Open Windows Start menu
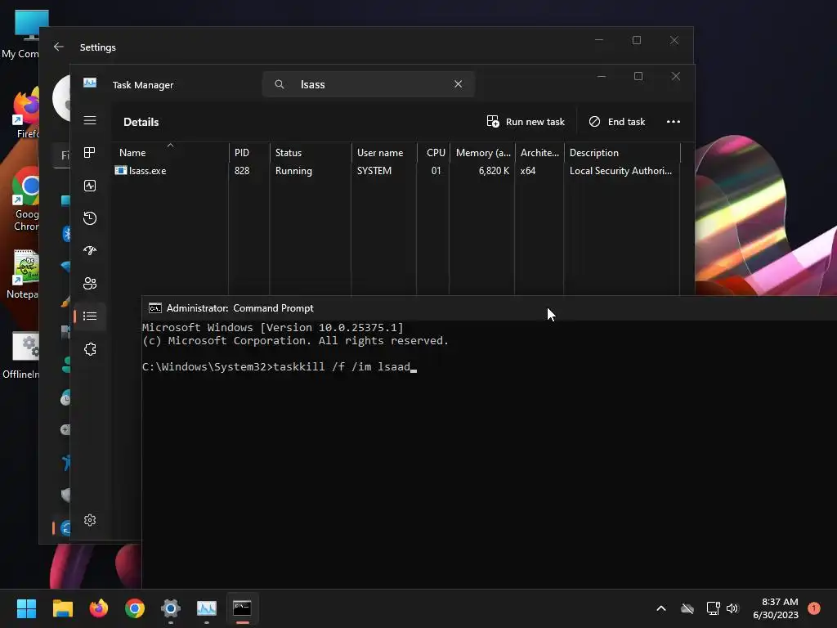The width and height of the screenshot is (837, 628). (x=26, y=608)
